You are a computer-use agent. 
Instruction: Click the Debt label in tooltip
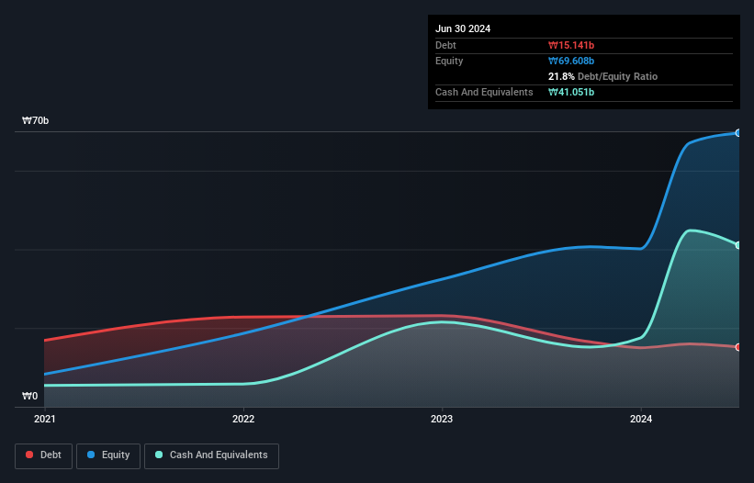[x=445, y=45]
